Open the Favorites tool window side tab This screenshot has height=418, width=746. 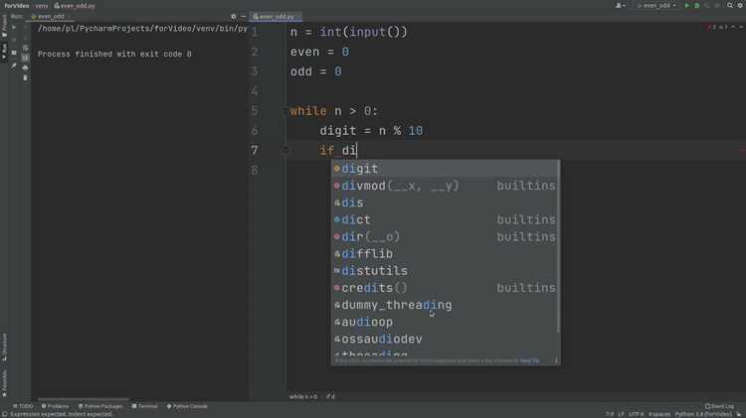coord(4,383)
